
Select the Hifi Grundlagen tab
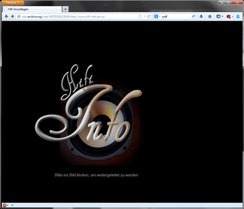[32, 9]
